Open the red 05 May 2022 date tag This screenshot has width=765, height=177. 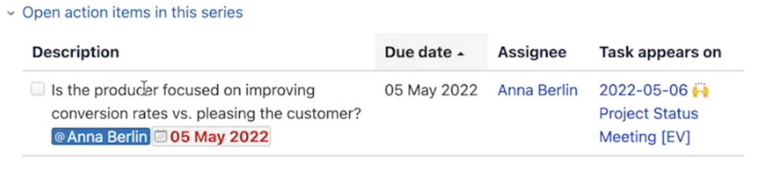(211, 137)
